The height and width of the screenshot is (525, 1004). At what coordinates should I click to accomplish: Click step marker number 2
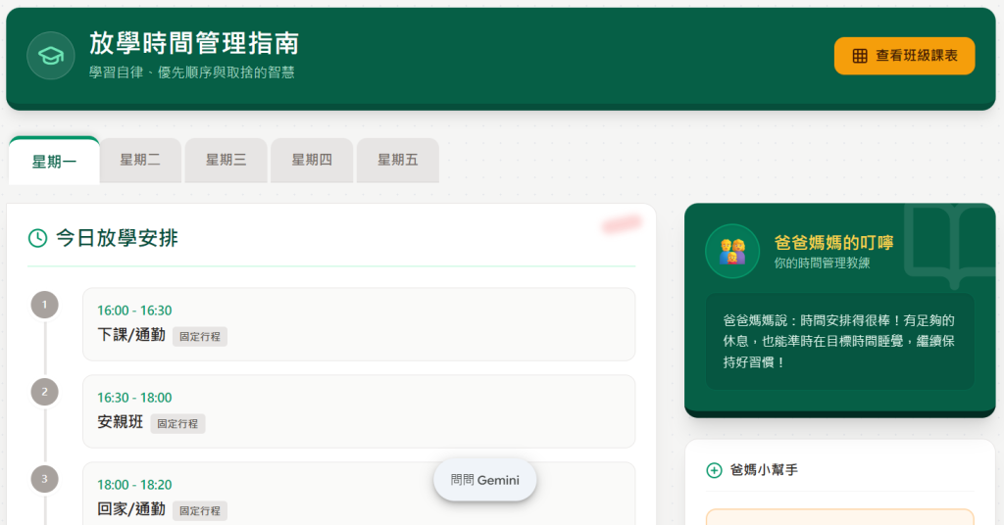tap(45, 392)
